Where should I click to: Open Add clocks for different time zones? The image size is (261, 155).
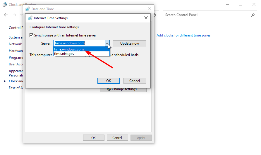point(183,35)
